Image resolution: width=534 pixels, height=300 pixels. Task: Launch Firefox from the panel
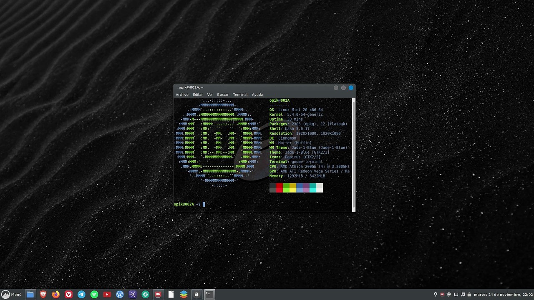click(56, 295)
